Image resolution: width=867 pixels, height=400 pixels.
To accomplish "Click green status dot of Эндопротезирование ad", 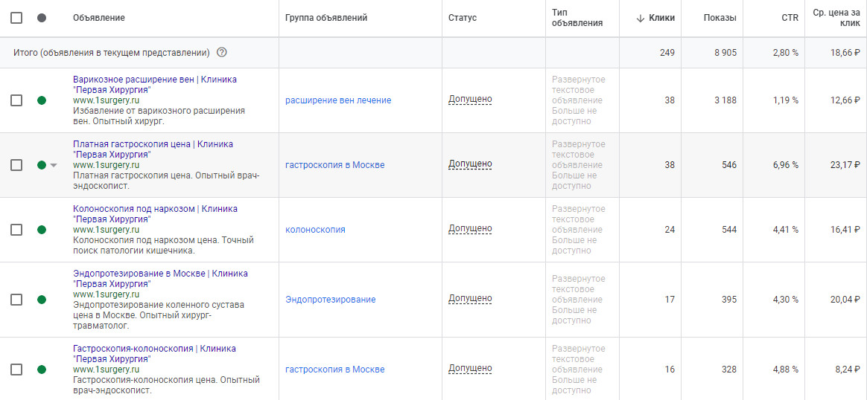I will pos(42,300).
